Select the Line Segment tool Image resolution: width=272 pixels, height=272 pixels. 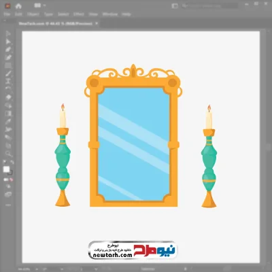8,73
